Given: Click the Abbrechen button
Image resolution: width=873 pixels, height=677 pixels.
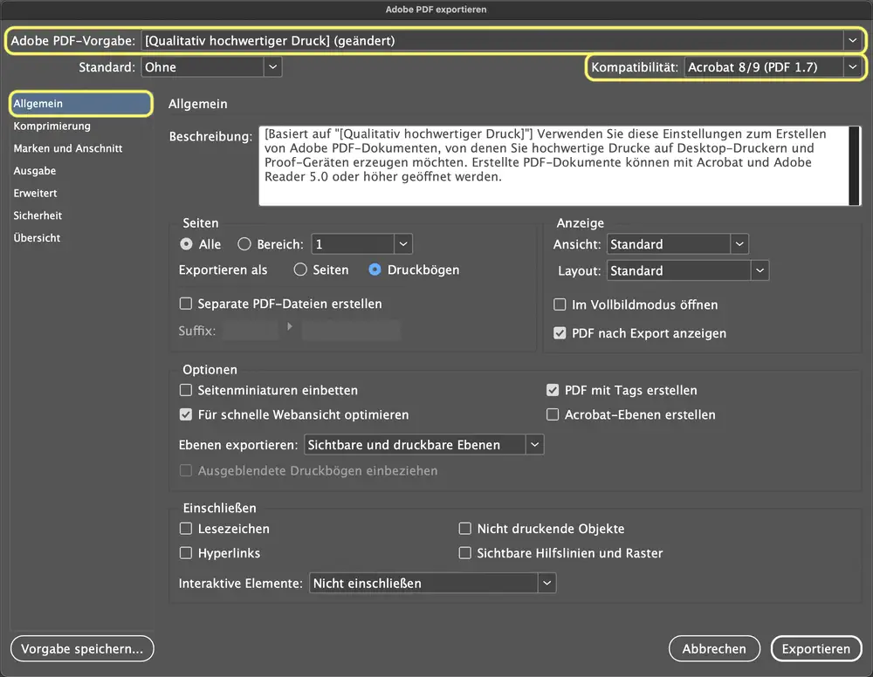Looking at the screenshot, I should pos(714,648).
